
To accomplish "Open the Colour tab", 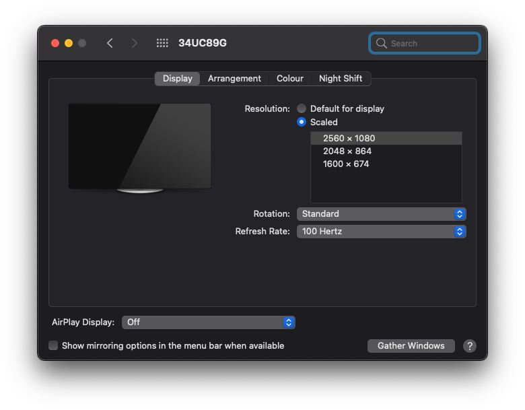I will [x=290, y=78].
